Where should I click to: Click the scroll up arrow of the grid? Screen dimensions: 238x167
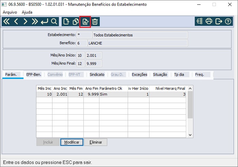190,88
